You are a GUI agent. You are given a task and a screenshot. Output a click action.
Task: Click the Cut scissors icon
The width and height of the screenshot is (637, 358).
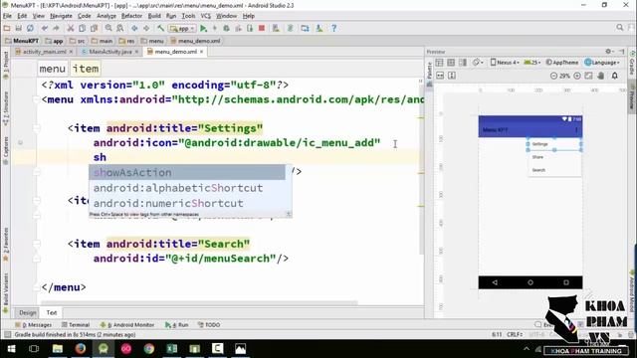pyautogui.click(x=71, y=28)
